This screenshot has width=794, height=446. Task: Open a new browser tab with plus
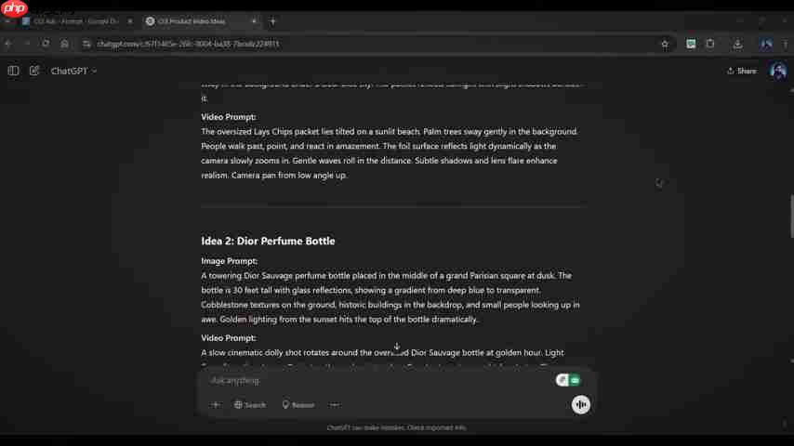point(273,21)
